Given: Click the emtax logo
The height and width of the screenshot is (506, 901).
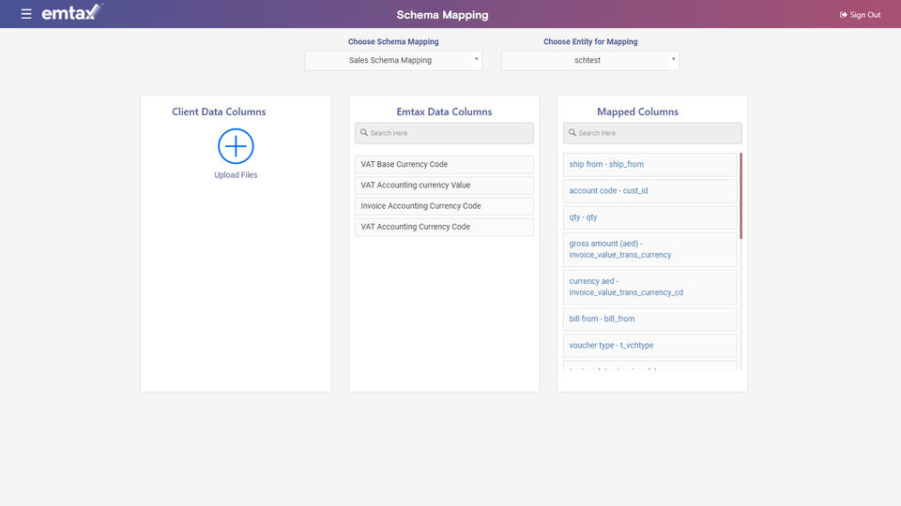Looking at the screenshot, I should coord(72,12).
